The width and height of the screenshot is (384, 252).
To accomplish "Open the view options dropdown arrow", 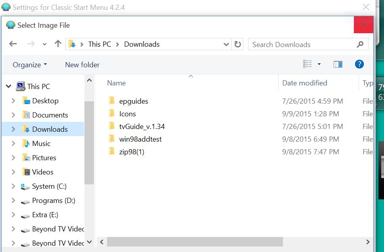I will (319, 64).
